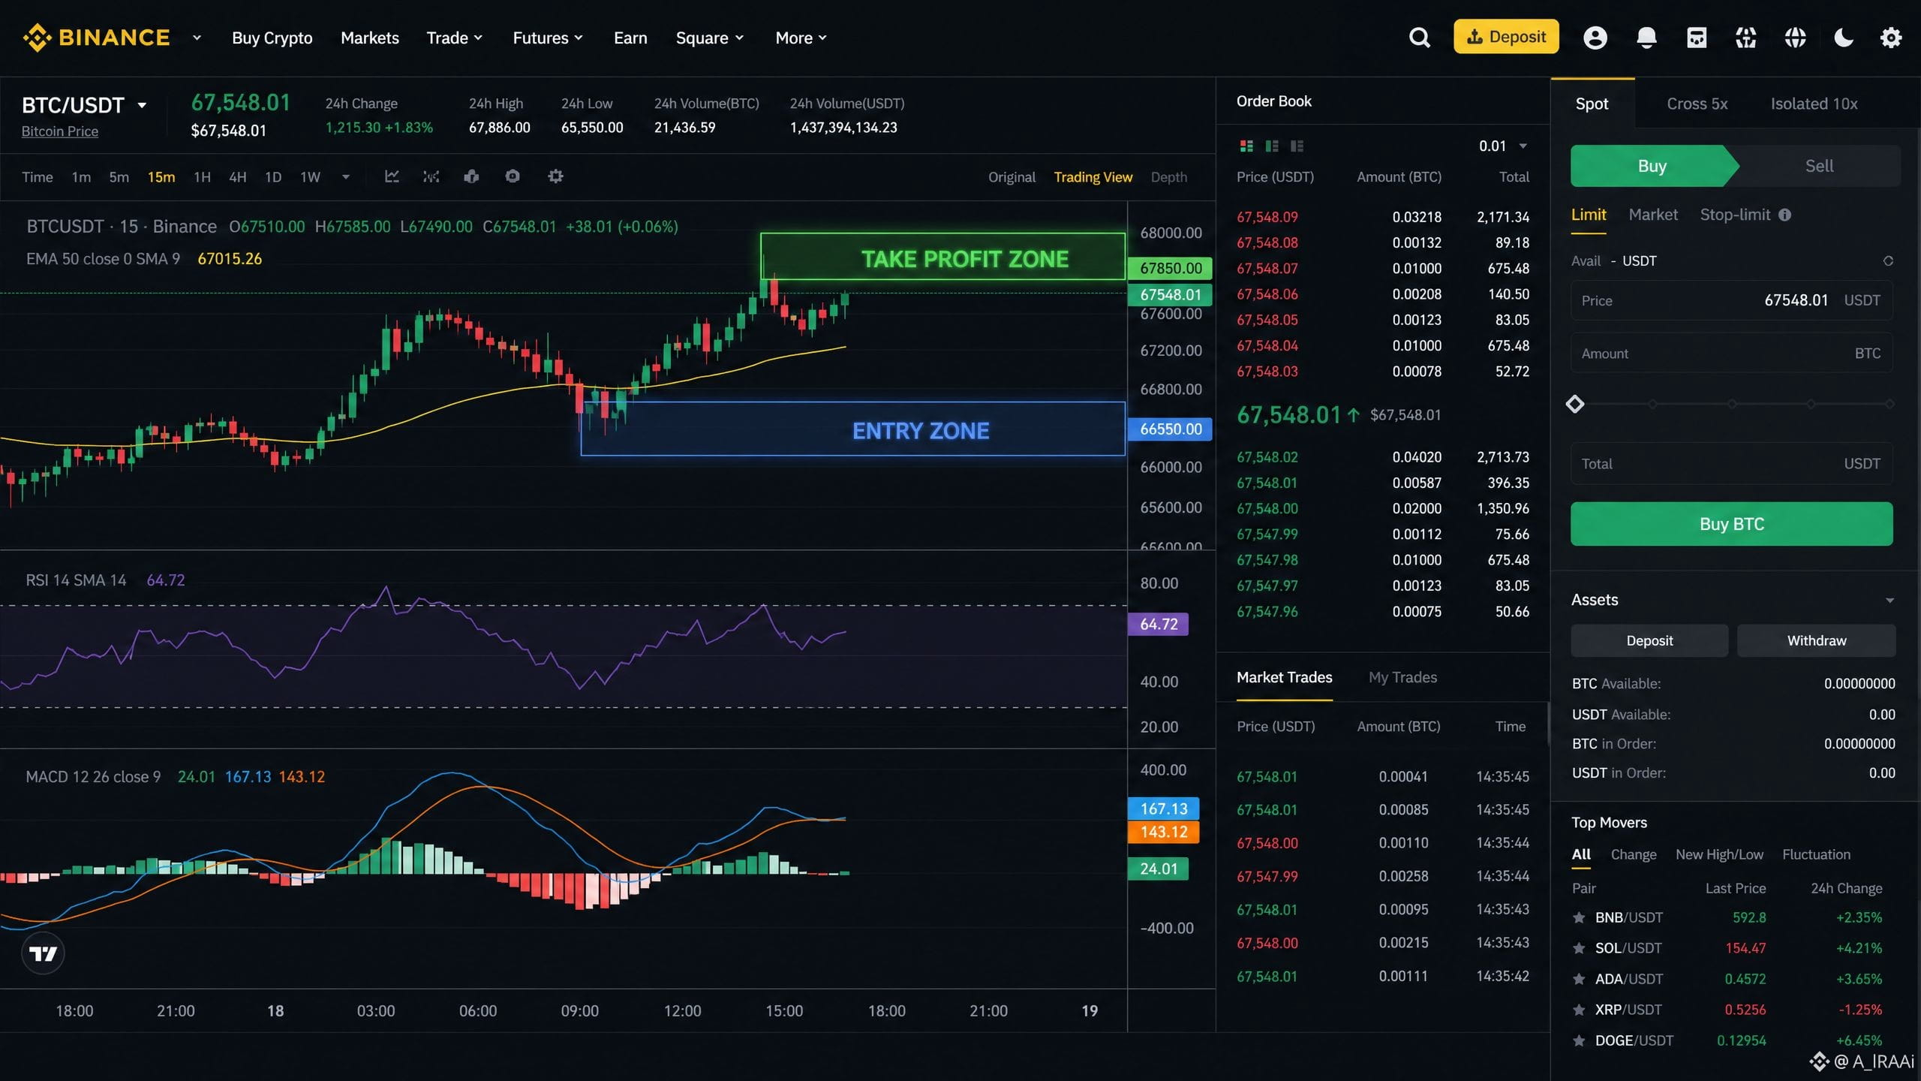Click the amount slider diamond handle
The height and width of the screenshot is (1081, 1921).
click(1574, 404)
